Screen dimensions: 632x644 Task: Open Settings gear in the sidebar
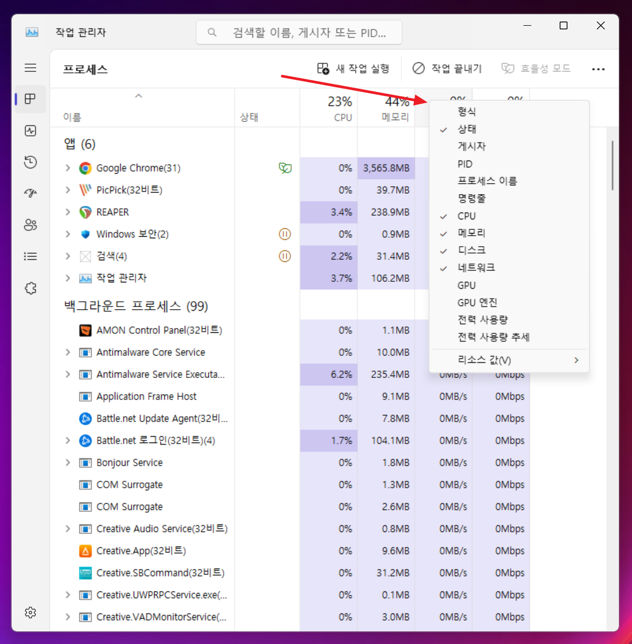pyautogui.click(x=30, y=613)
